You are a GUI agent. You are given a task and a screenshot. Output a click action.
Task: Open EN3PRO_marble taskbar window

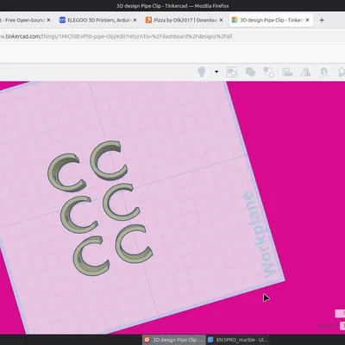click(238, 340)
